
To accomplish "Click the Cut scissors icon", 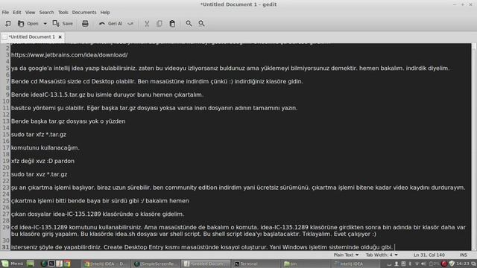I will point(147,23).
